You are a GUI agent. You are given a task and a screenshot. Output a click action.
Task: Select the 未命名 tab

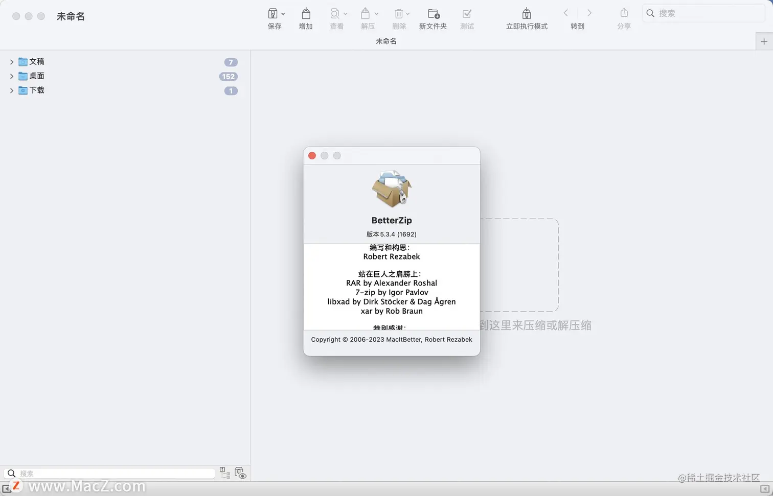tap(386, 41)
